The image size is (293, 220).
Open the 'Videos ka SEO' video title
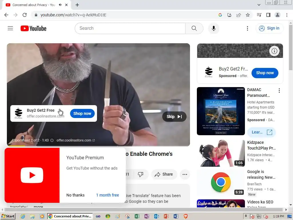(260, 202)
